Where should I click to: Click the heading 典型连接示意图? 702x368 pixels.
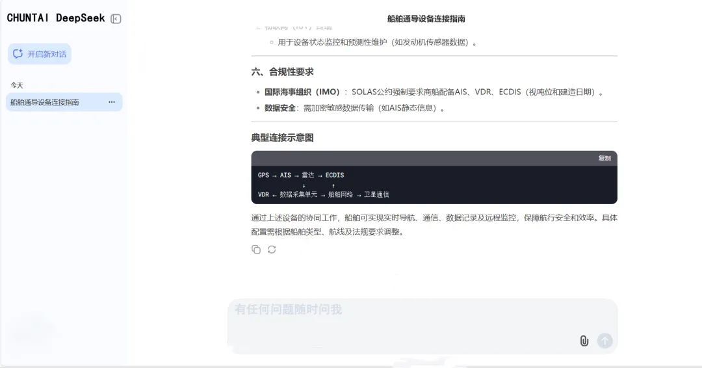283,137
